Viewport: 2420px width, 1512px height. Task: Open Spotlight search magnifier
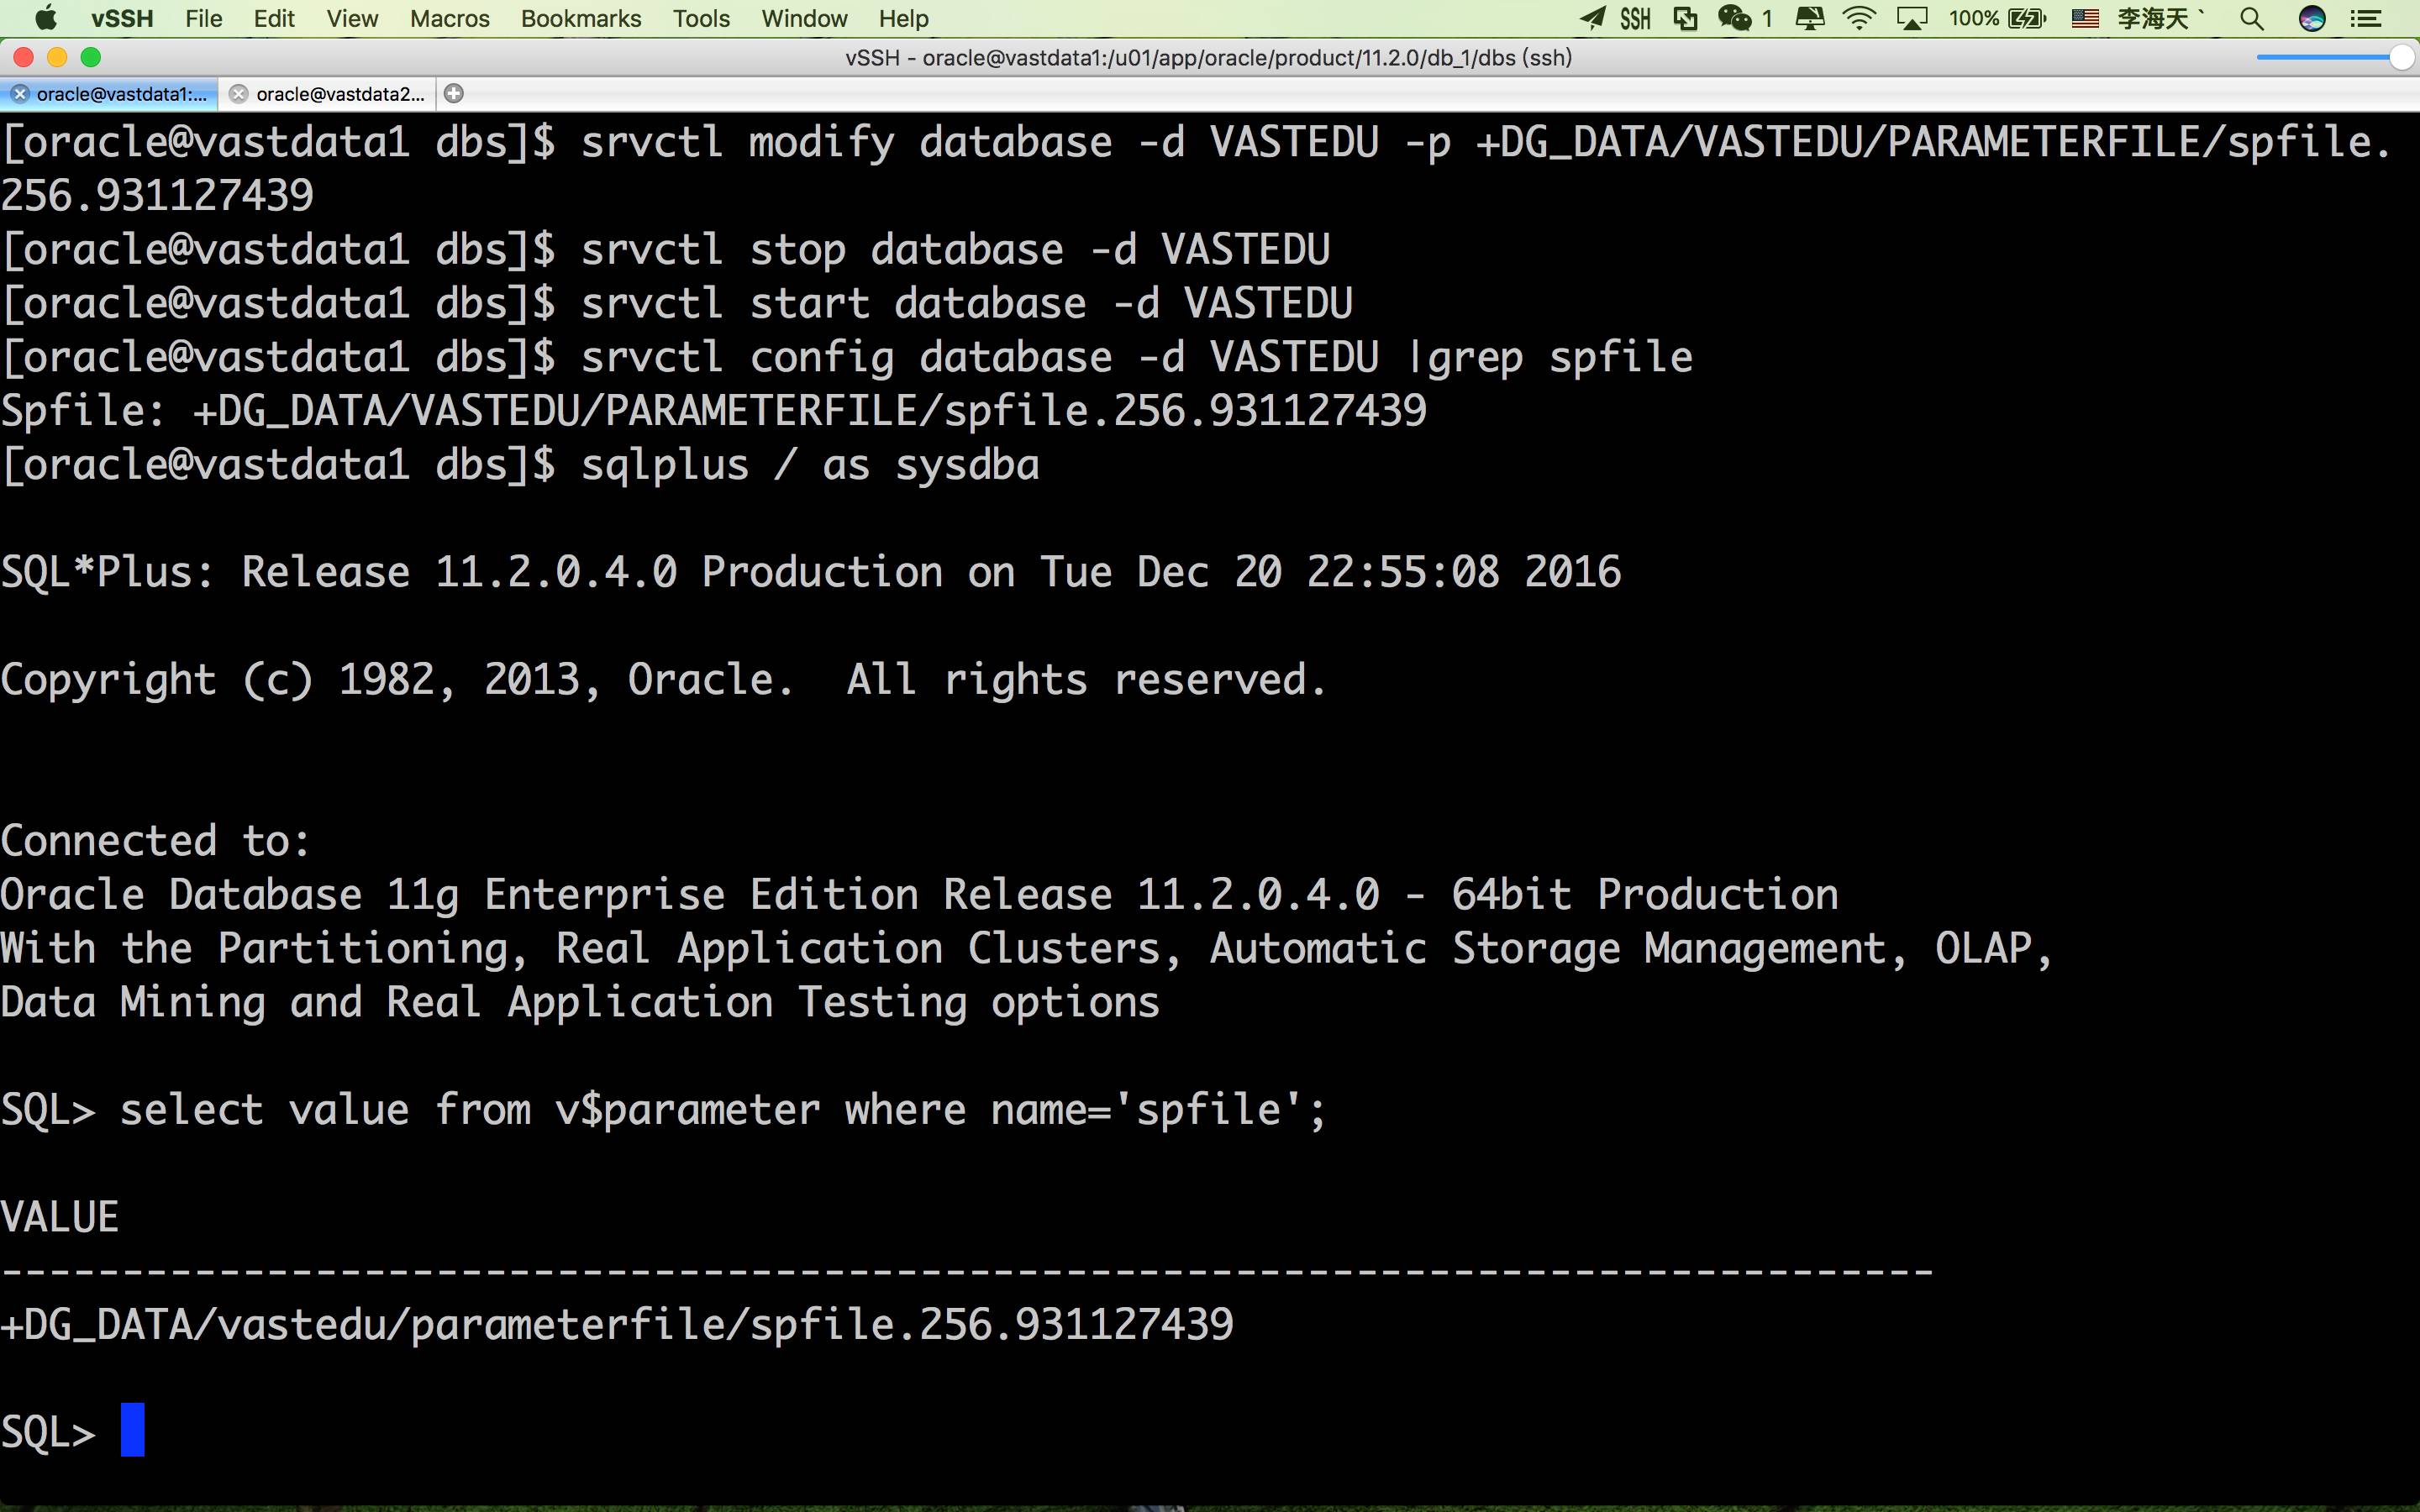pyautogui.click(x=2252, y=18)
